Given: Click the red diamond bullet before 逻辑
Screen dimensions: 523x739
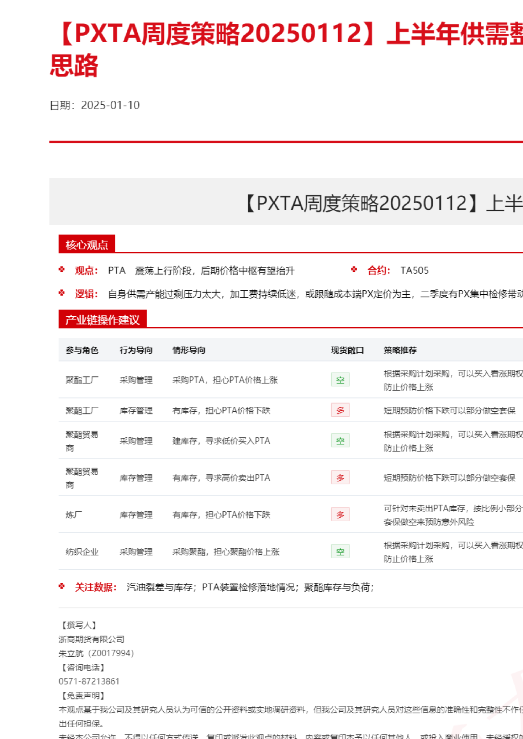Looking at the screenshot, I should [x=62, y=293].
